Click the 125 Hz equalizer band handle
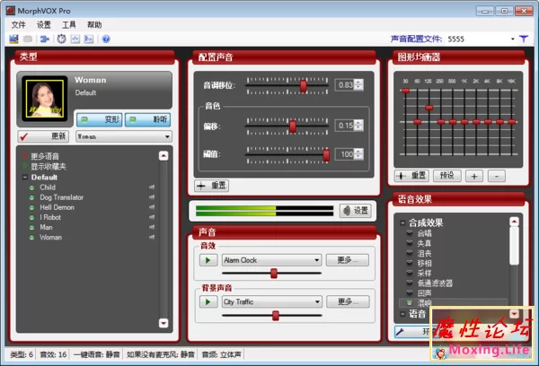 [429, 108]
